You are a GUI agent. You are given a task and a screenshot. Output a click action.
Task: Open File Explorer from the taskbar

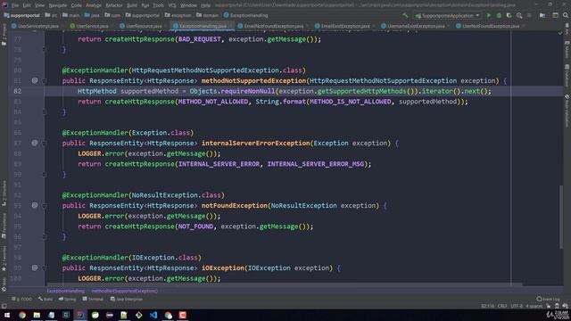(x=37, y=315)
